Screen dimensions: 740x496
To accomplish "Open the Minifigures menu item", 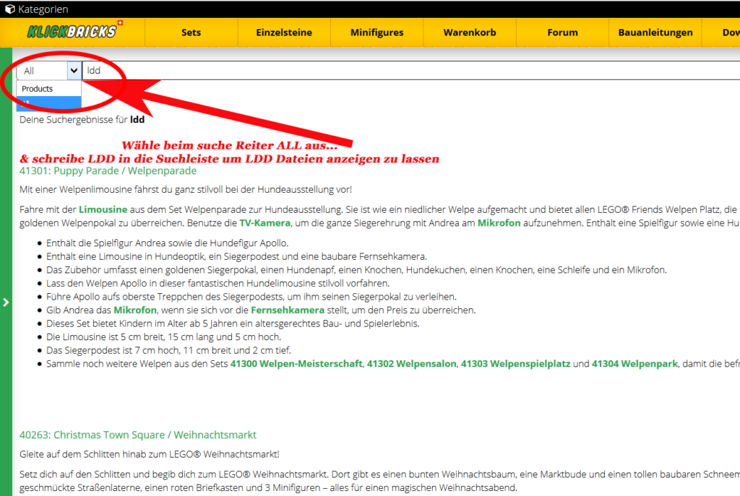I will tap(377, 32).
